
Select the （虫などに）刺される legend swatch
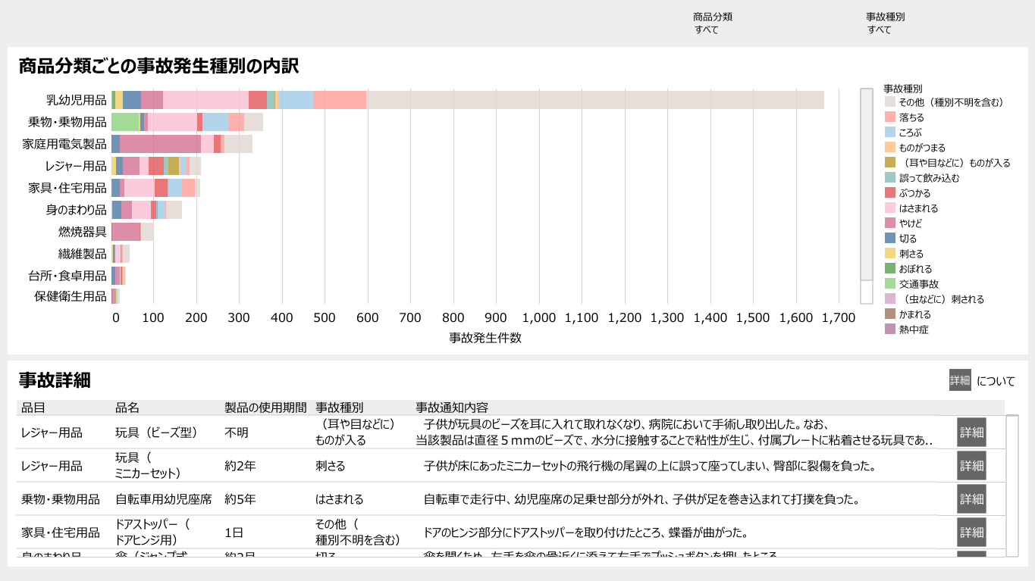[x=890, y=299]
